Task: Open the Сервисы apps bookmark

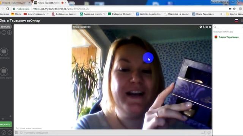Action: pos(4,14)
